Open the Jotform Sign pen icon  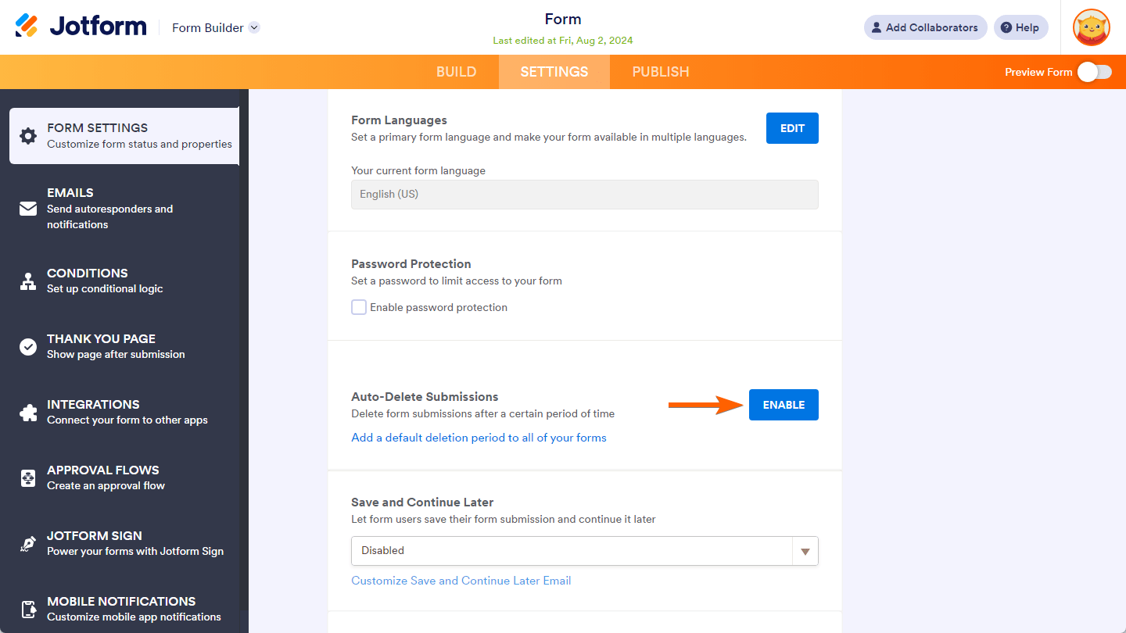(x=28, y=544)
